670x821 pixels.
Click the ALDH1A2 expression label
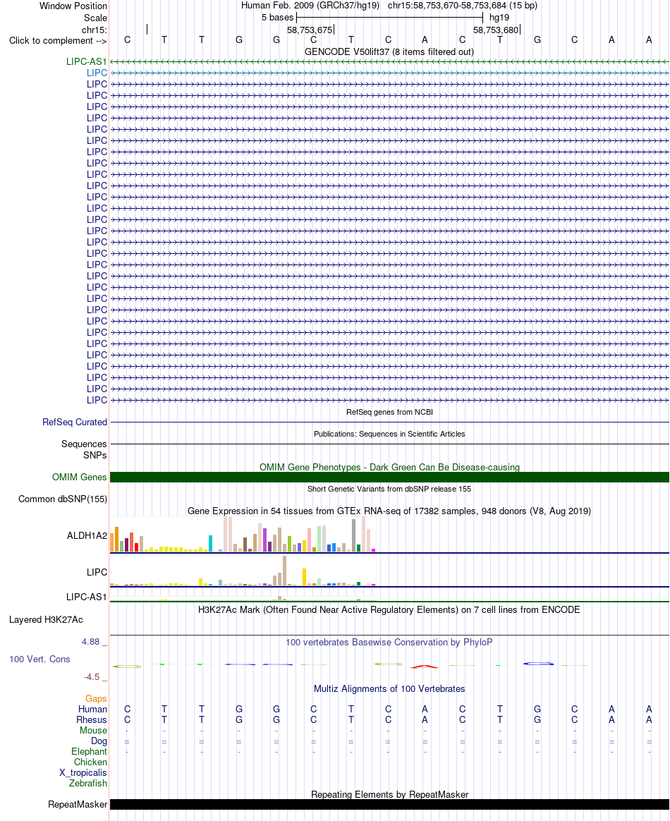(87, 535)
